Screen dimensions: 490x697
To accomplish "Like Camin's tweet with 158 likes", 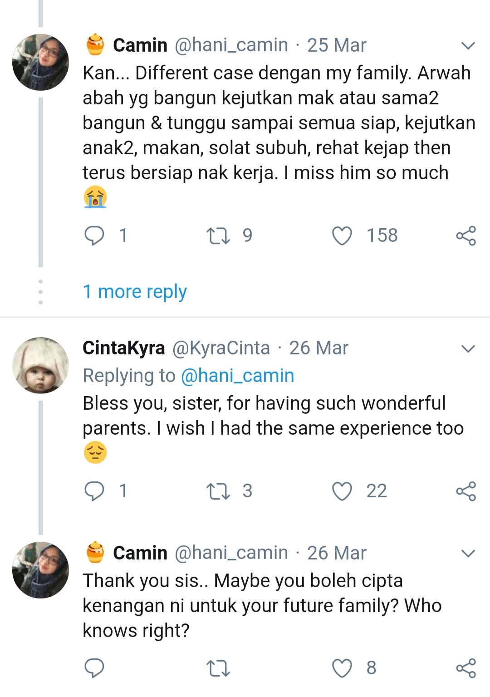I will pyautogui.click(x=342, y=236).
